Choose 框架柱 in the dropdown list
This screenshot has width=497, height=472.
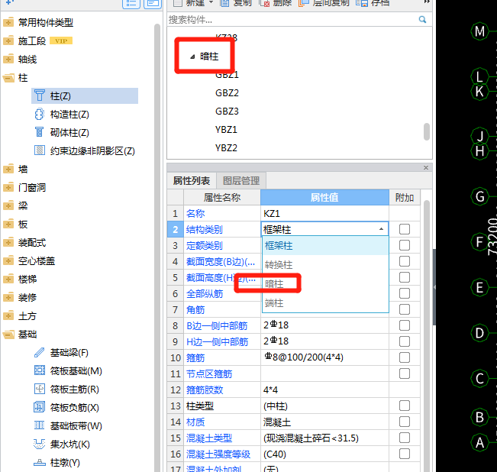click(325, 246)
